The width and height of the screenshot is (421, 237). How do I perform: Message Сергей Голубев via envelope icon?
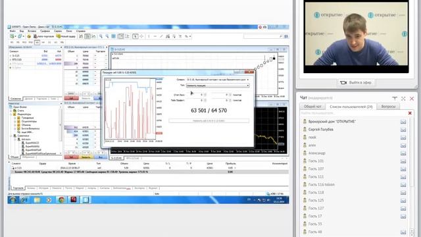pyautogui.click(x=403, y=130)
